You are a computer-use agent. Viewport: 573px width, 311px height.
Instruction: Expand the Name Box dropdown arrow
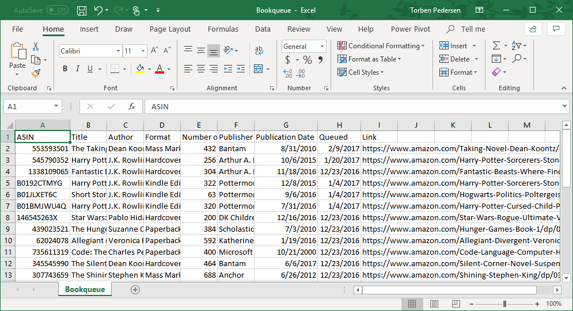(x=56, y=106)
